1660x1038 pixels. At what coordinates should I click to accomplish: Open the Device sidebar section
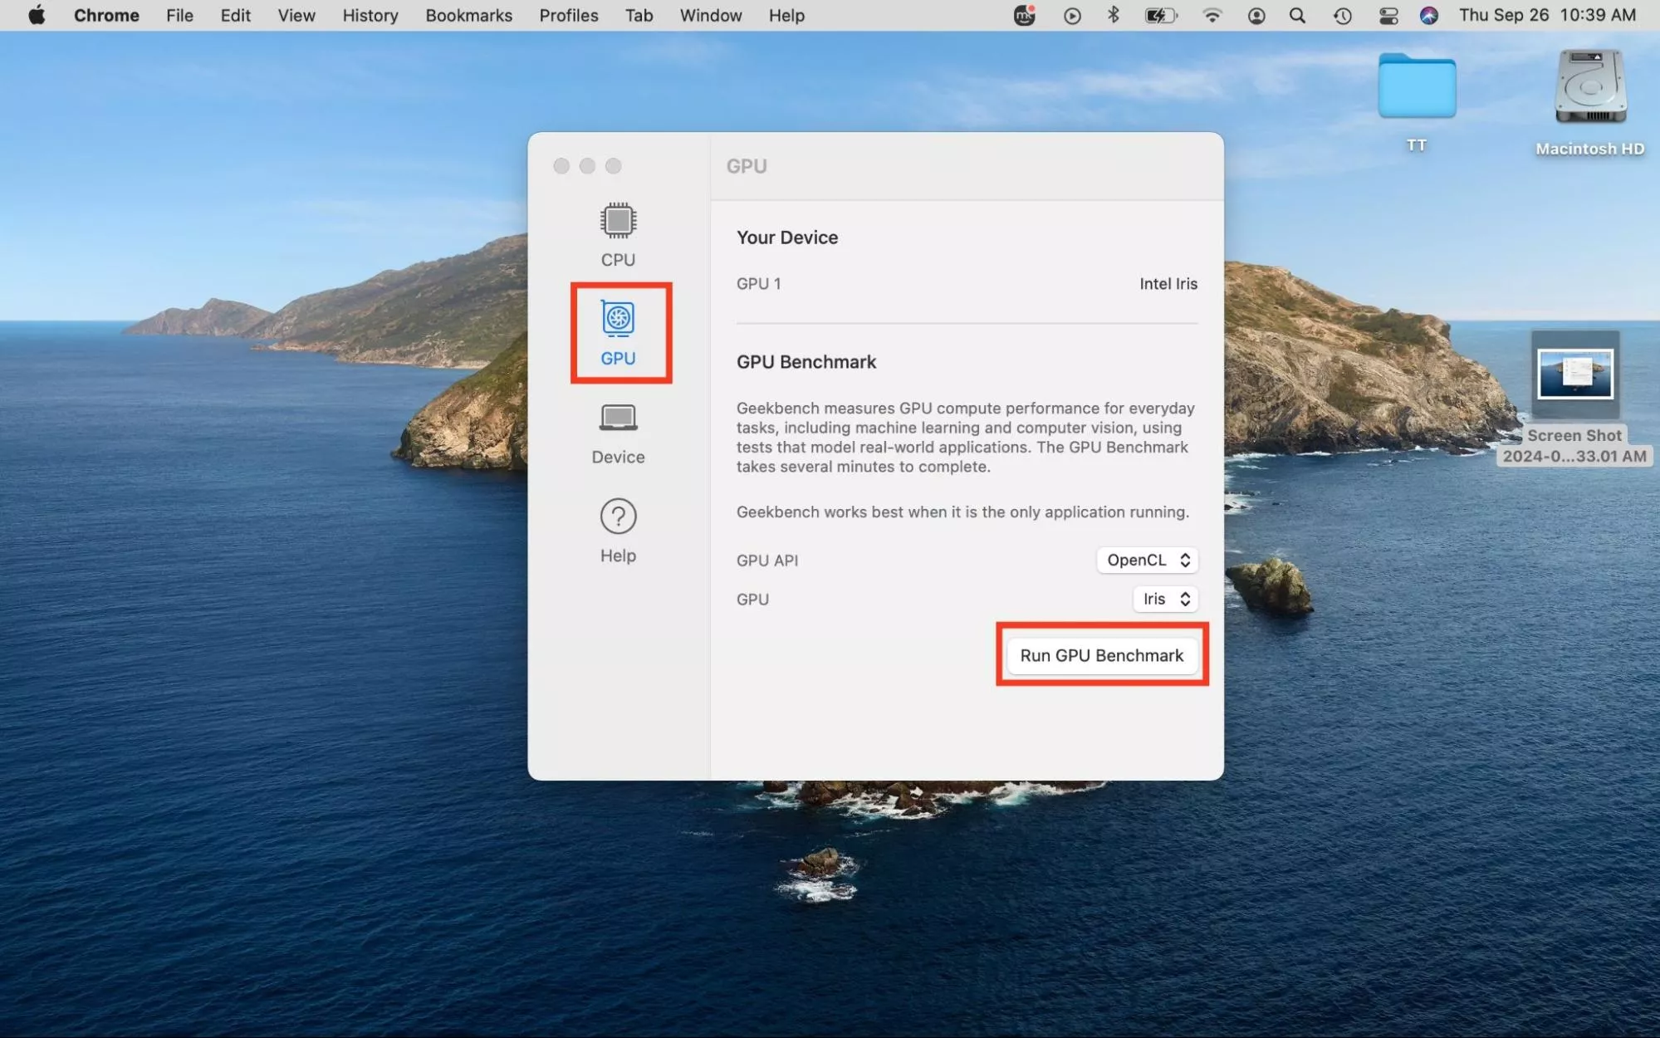618,432
